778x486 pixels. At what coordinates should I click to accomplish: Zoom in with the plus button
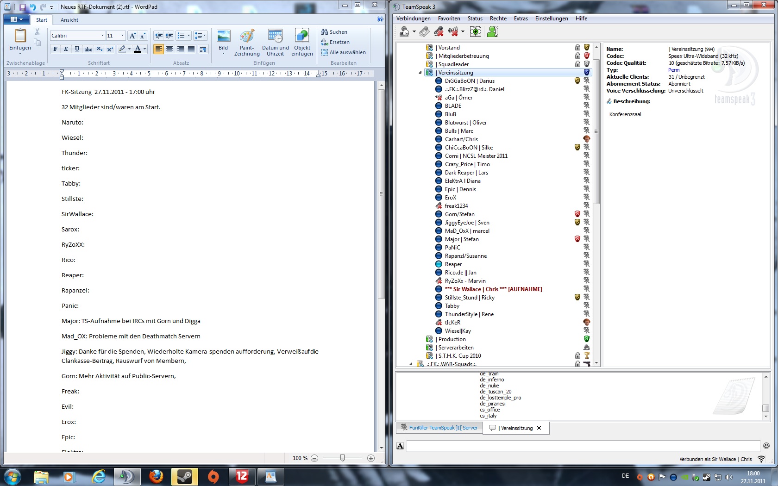pos(370,458)
